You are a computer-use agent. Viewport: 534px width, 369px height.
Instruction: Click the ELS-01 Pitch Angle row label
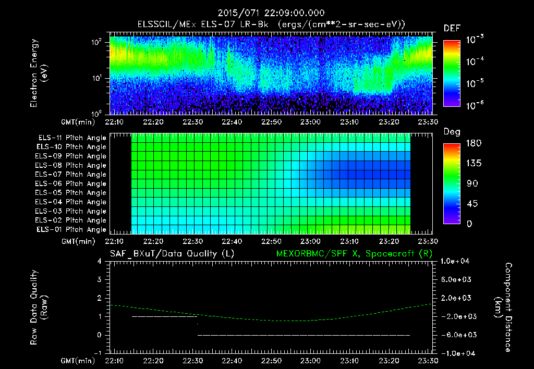(71, 229)
